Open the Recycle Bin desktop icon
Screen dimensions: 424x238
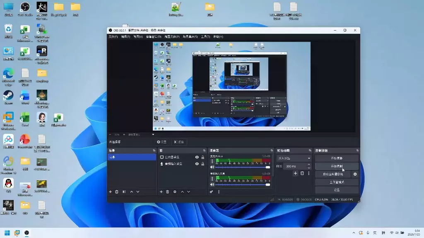pos(8,31)
